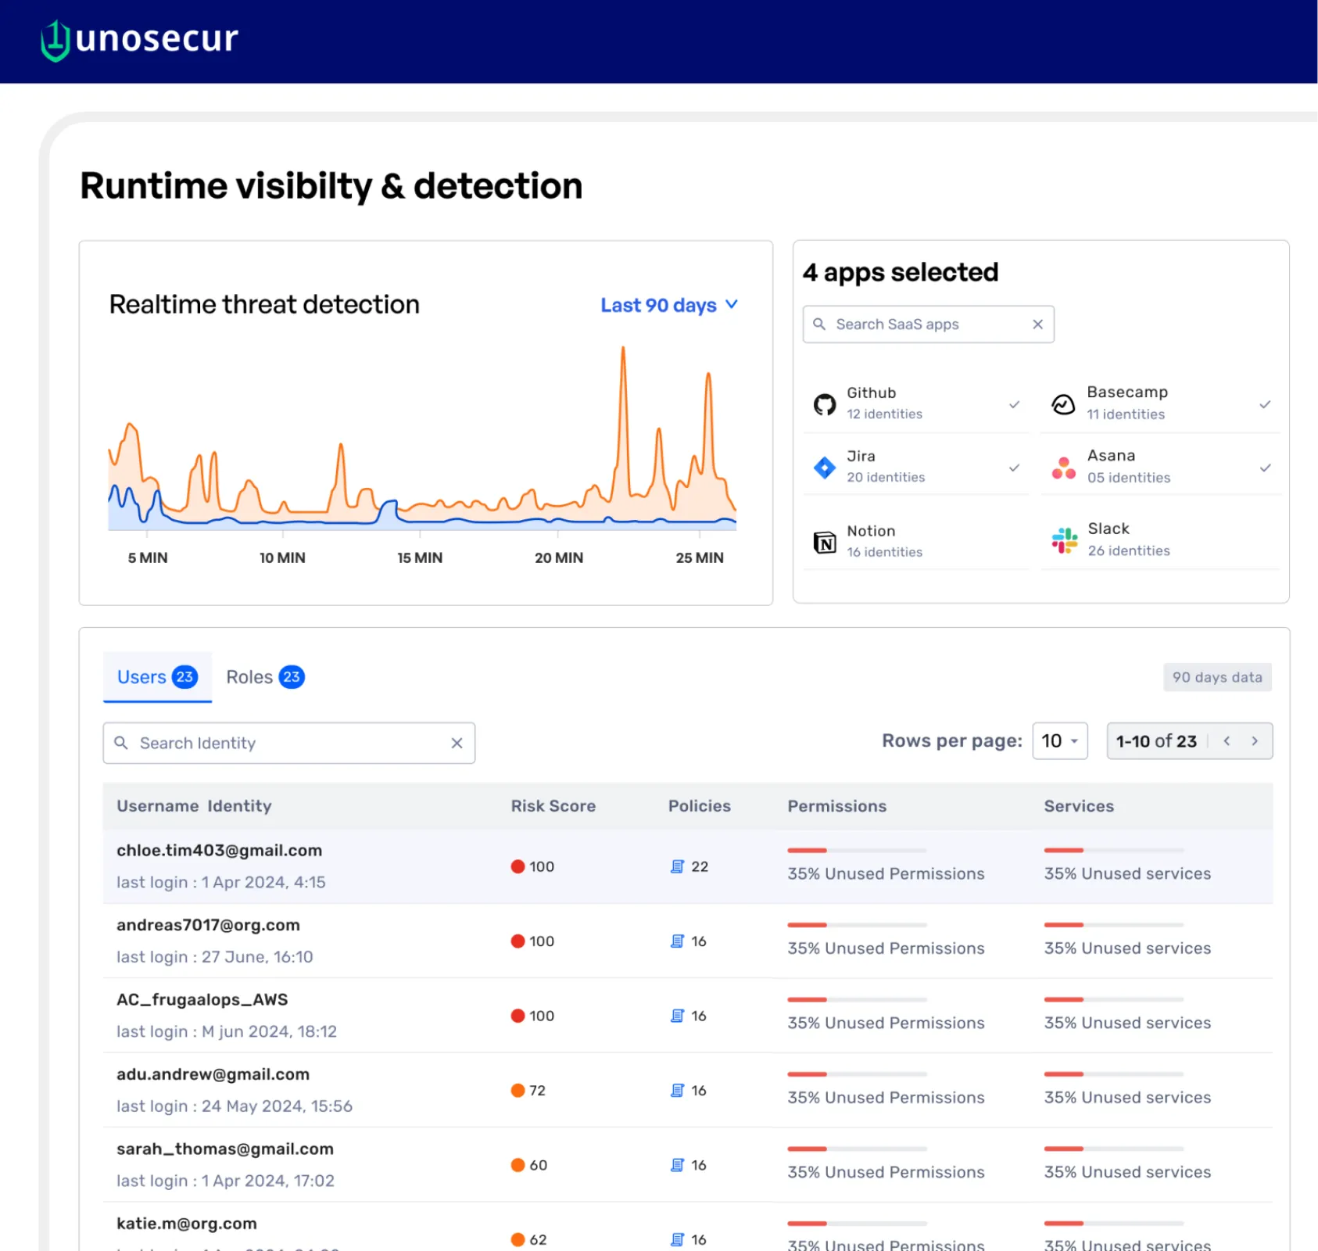1318x1251 pixels.
Task: Click unused permissions bar for adu.andrew@gmail.com
Action: coord(856,1074)
